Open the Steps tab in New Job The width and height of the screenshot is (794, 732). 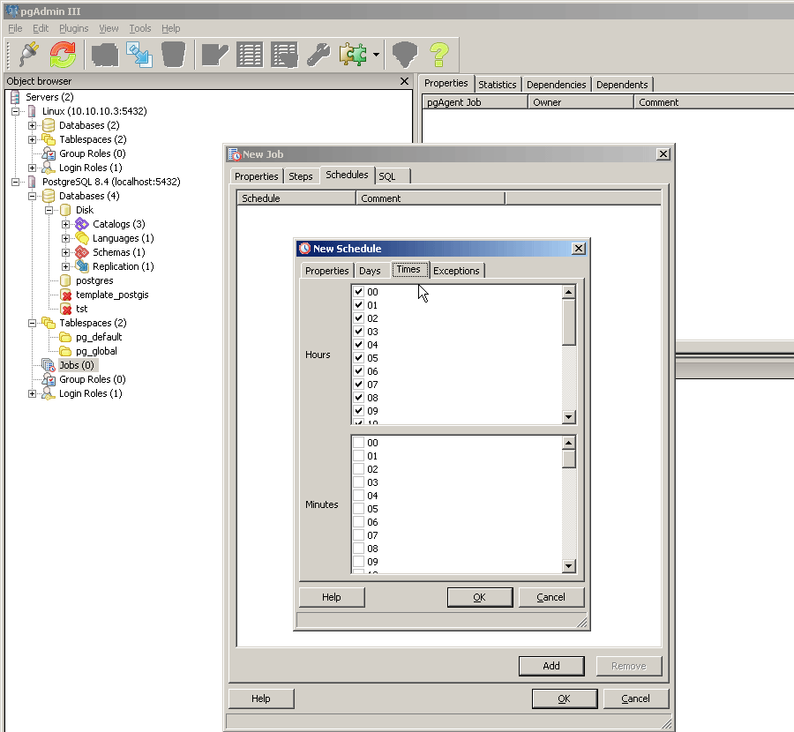click(301, 176)
